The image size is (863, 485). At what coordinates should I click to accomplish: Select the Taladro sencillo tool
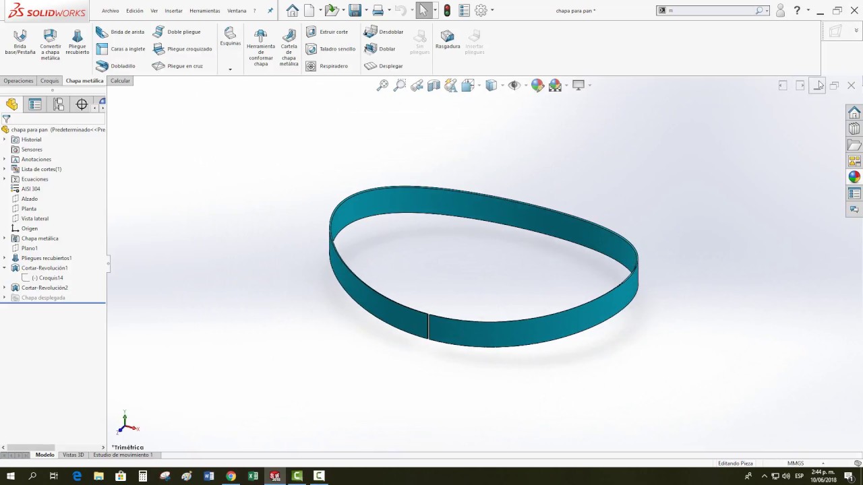click(330, 48)
